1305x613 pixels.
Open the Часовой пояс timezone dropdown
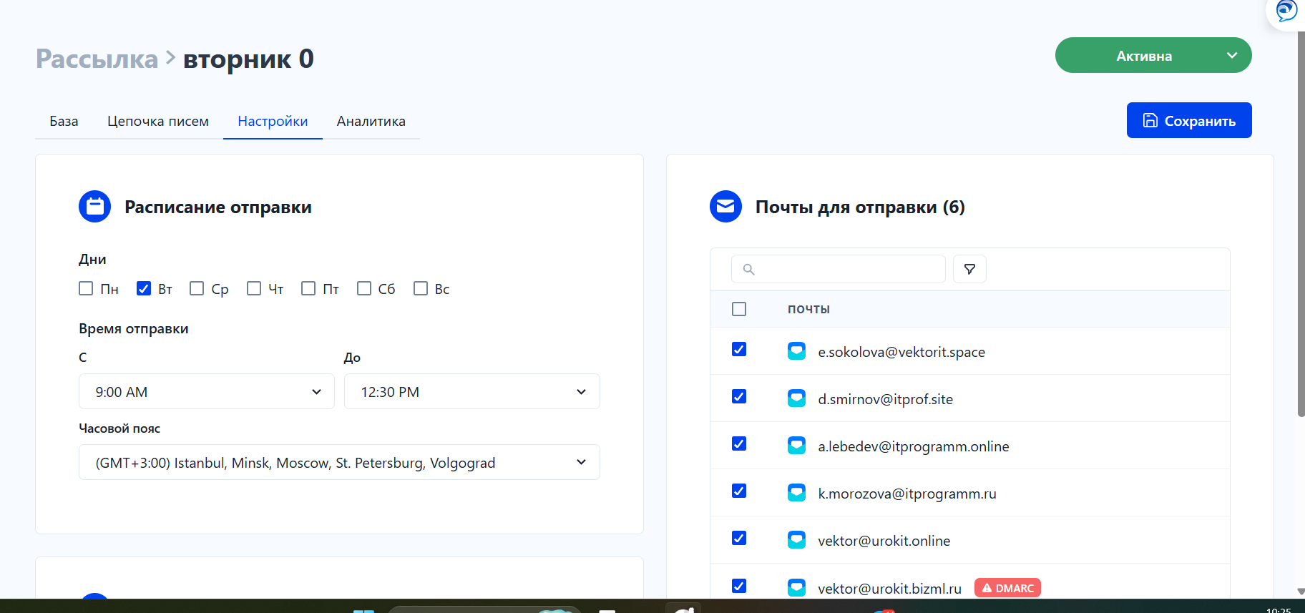click(339, 462)
